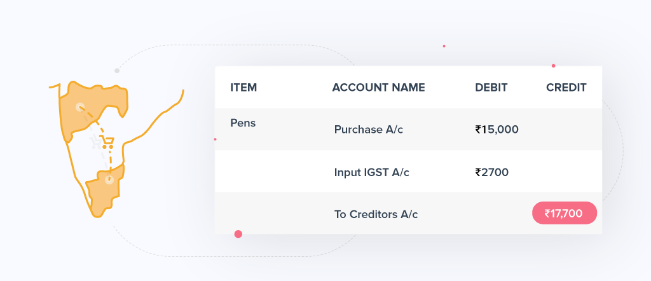Screen dimensions: 651x281
Task: Click the small pink dot above the table
Action: point(444,46)
